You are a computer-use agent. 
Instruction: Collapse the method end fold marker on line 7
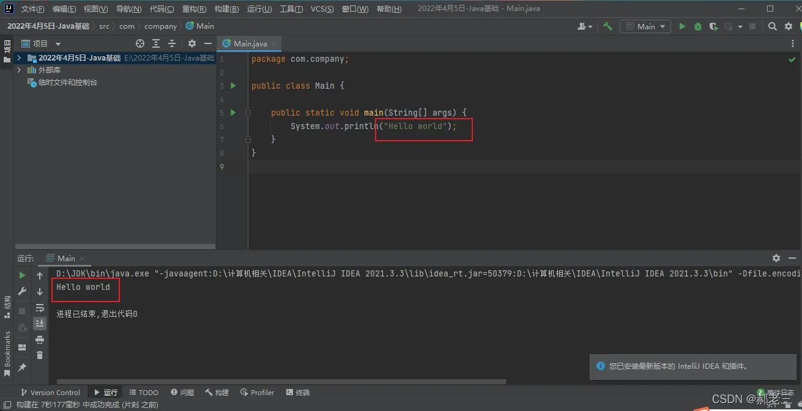click(x=248, y=139)
